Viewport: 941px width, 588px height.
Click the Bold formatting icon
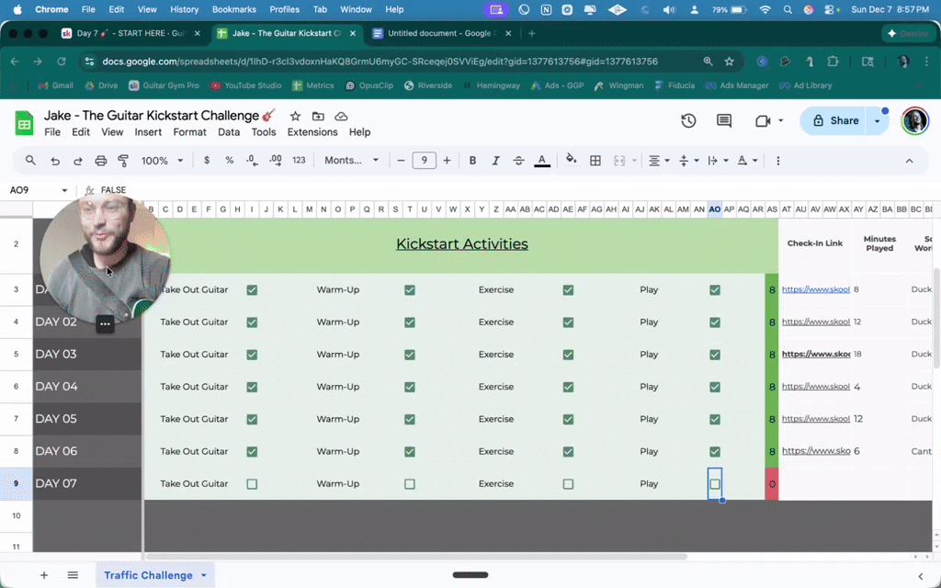point(472,160)
